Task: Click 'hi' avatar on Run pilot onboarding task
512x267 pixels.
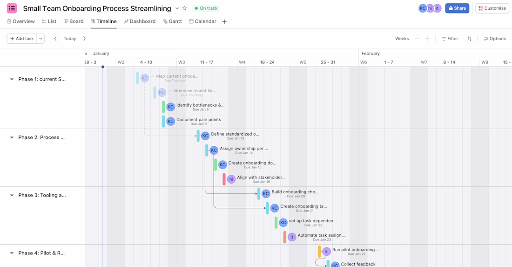Action: click(x=327, y=251)
